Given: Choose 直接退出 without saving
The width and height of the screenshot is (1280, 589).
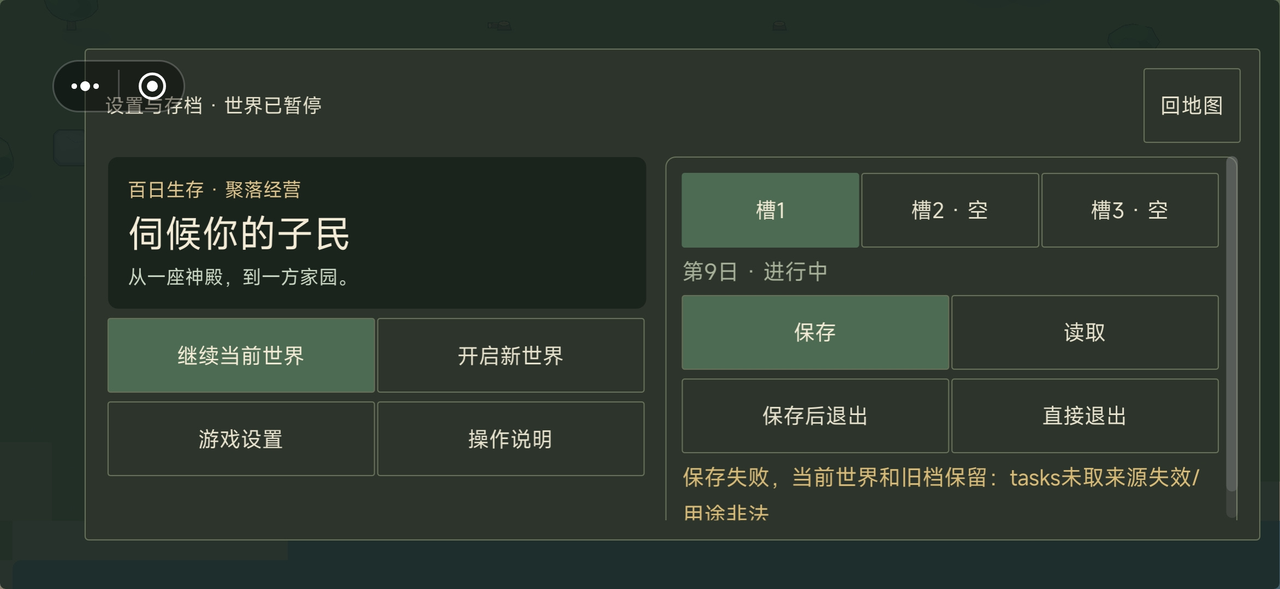Looking at the screenshot, I should 1085,416.
